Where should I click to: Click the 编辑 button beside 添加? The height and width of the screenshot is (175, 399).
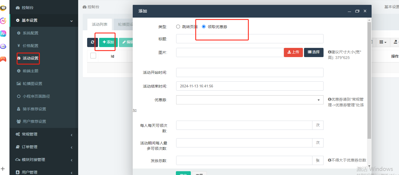click(x=126, y=42)
